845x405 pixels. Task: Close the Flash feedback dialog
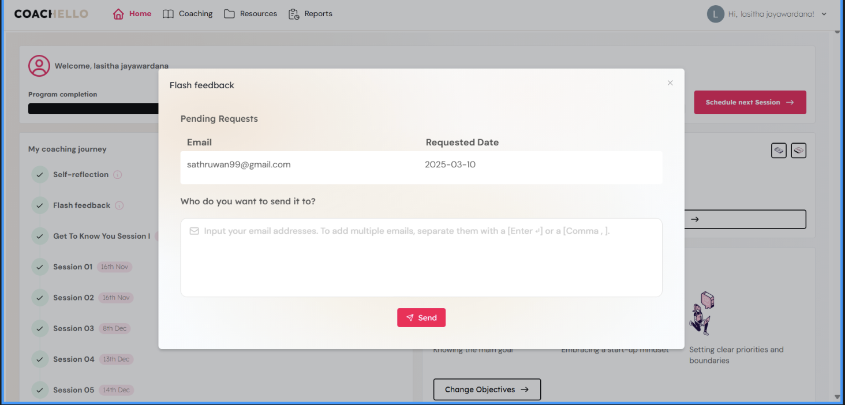tap(670, 83)
